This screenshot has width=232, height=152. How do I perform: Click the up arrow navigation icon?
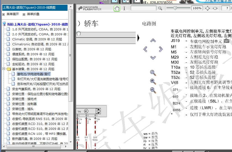(153, 40)
